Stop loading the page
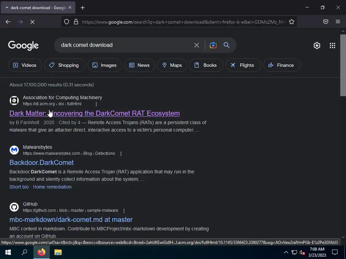 [32, 22]
